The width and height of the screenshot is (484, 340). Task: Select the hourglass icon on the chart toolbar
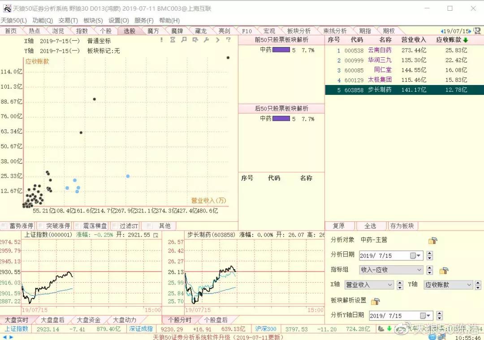(173, 40)
